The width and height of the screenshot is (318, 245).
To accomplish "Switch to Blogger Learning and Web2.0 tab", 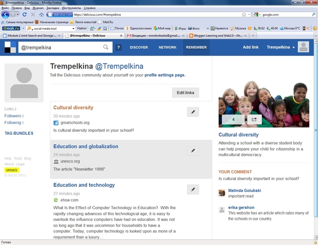I will [218, 36].
